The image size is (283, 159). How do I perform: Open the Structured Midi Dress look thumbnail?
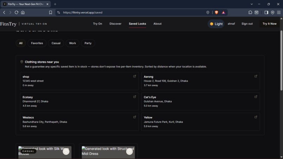pos(108,152)
